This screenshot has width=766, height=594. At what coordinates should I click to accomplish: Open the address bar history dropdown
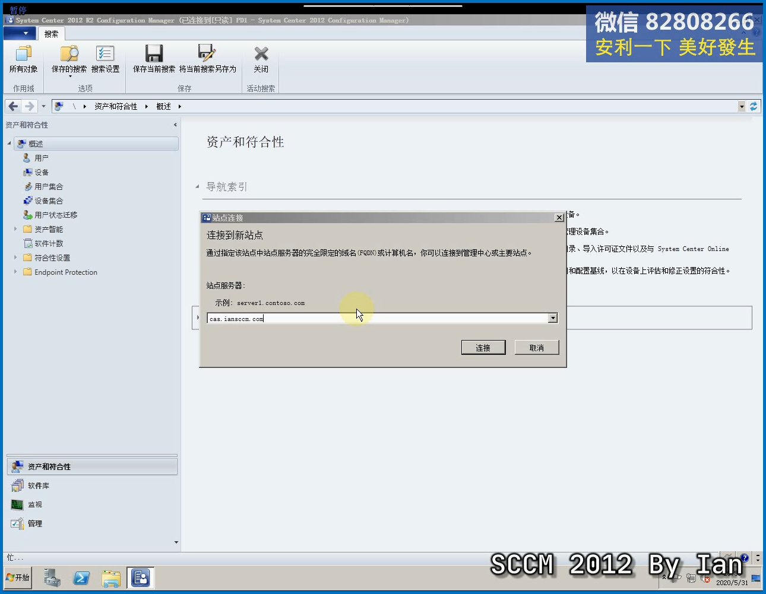coord(741,106)
